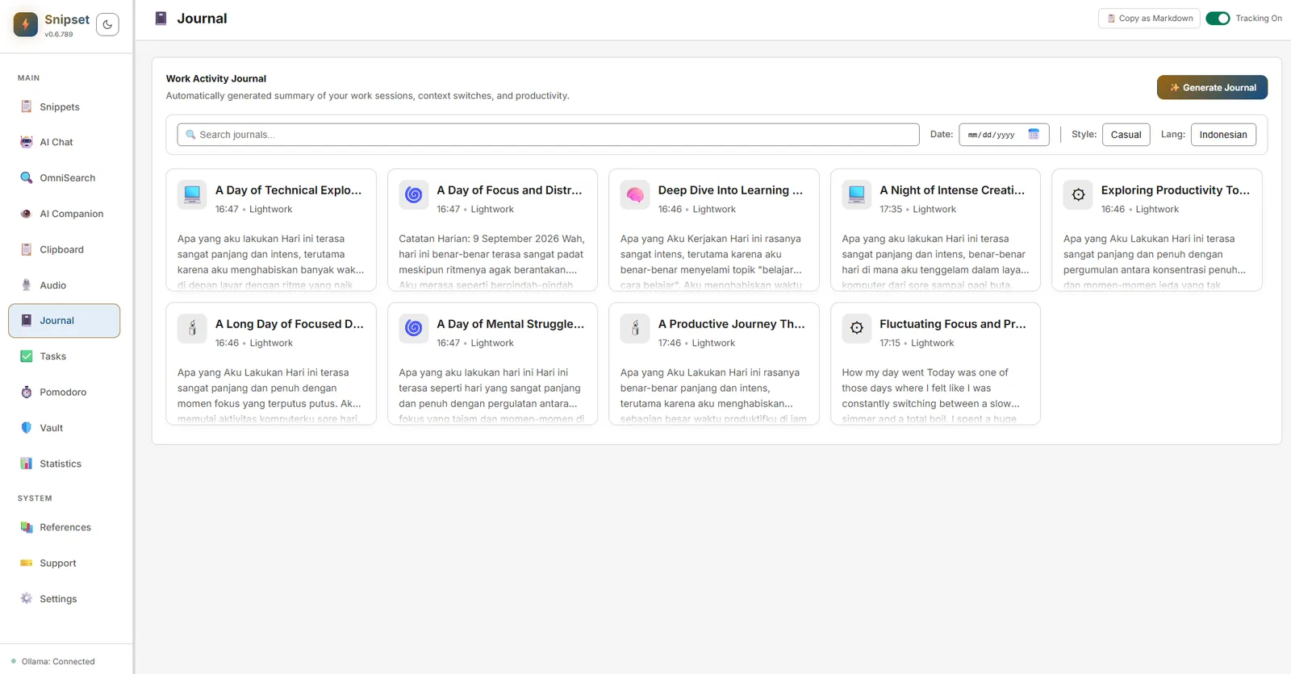Viewport: 1291px width, 674px height.
Task: Click the Statistics chart icon
Action: click(27, 464)
